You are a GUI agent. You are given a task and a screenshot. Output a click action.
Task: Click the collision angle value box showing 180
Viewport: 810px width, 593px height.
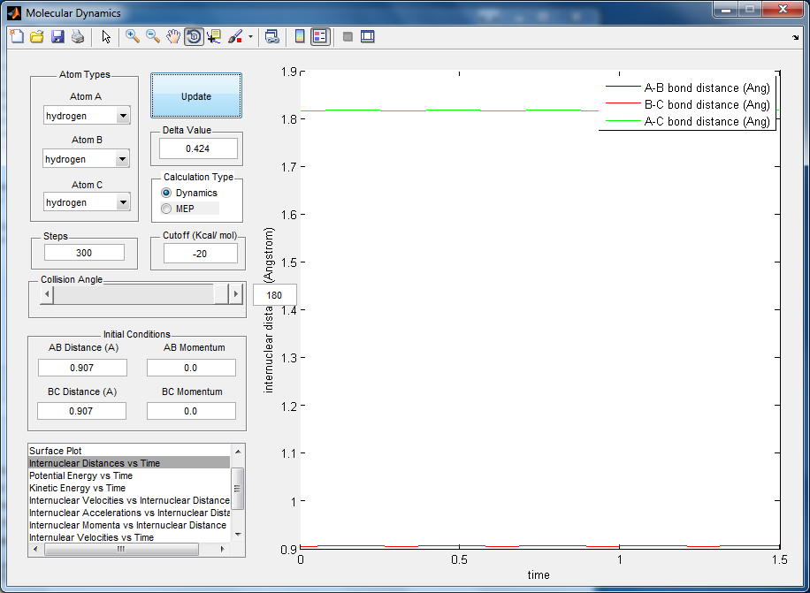(x=274, y=295)
